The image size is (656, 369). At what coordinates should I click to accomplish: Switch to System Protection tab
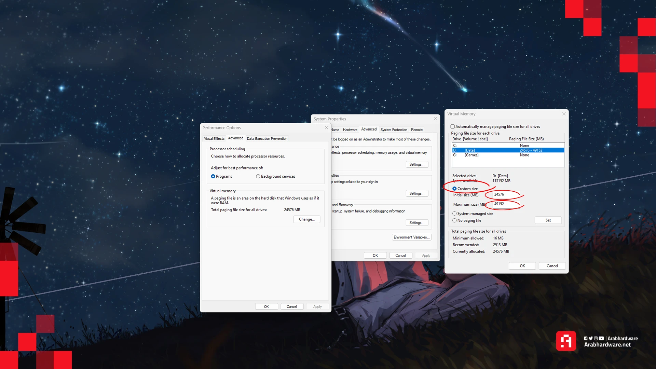(x=394, y=130)
